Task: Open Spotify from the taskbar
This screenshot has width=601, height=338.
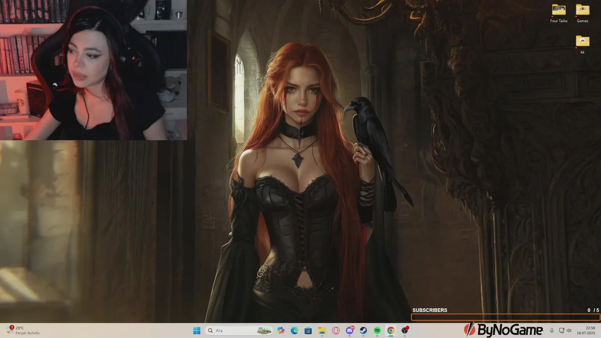Action: pyautogui.click(x=377, y=330)
